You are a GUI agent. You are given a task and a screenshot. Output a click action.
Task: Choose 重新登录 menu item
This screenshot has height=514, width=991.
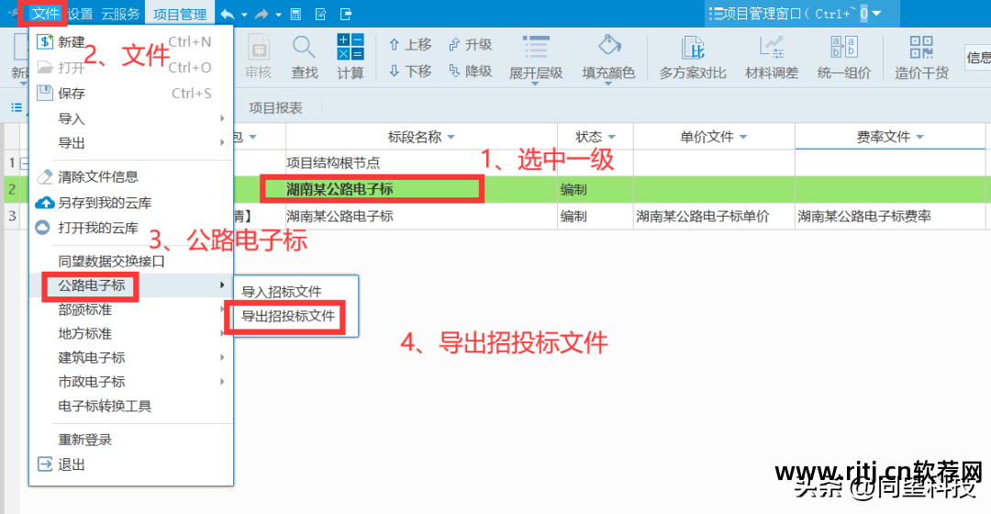pos(131,440)
